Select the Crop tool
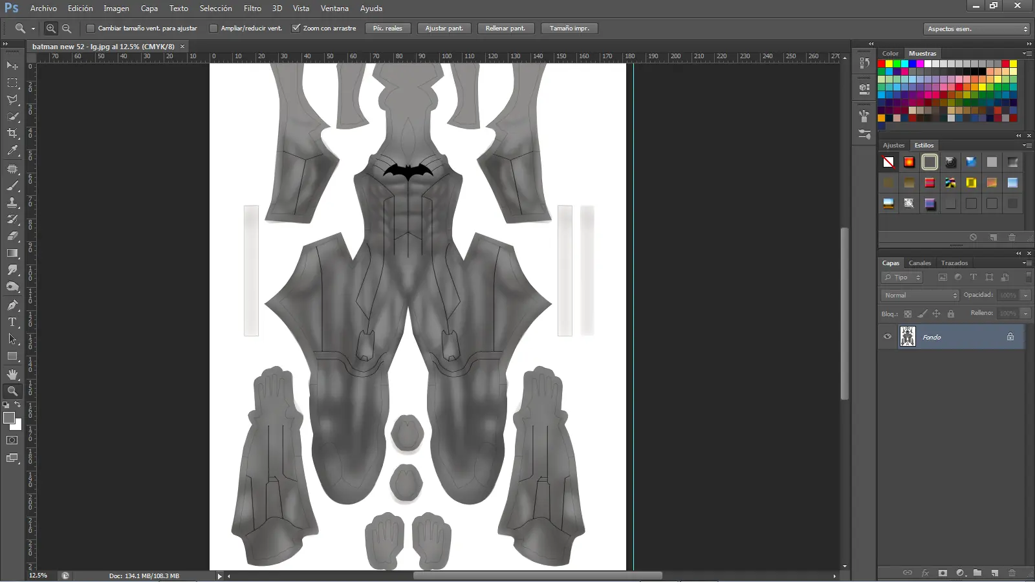 (x=12, y=133)
